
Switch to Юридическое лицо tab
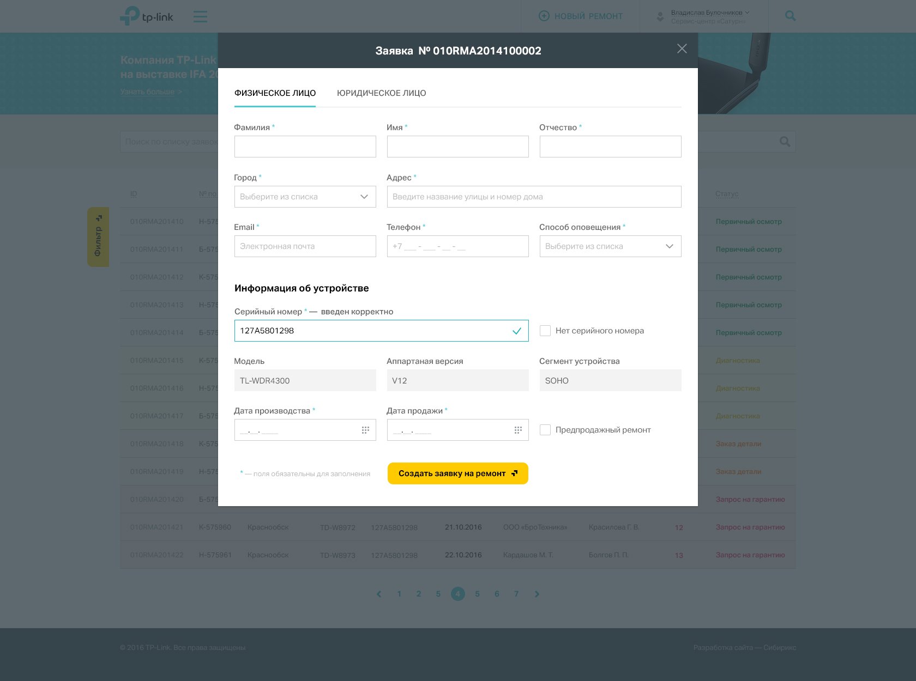point(382,93)
